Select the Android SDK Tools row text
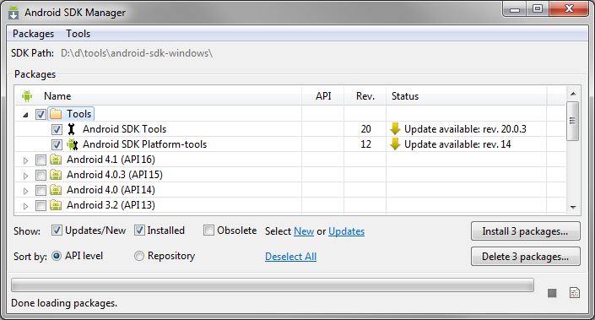Screen dimensions: 595x320 pyautogui.click(x=124, y=129)
